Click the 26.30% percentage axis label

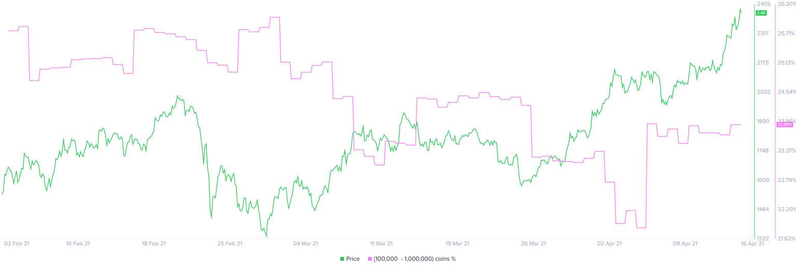(786, 4)
